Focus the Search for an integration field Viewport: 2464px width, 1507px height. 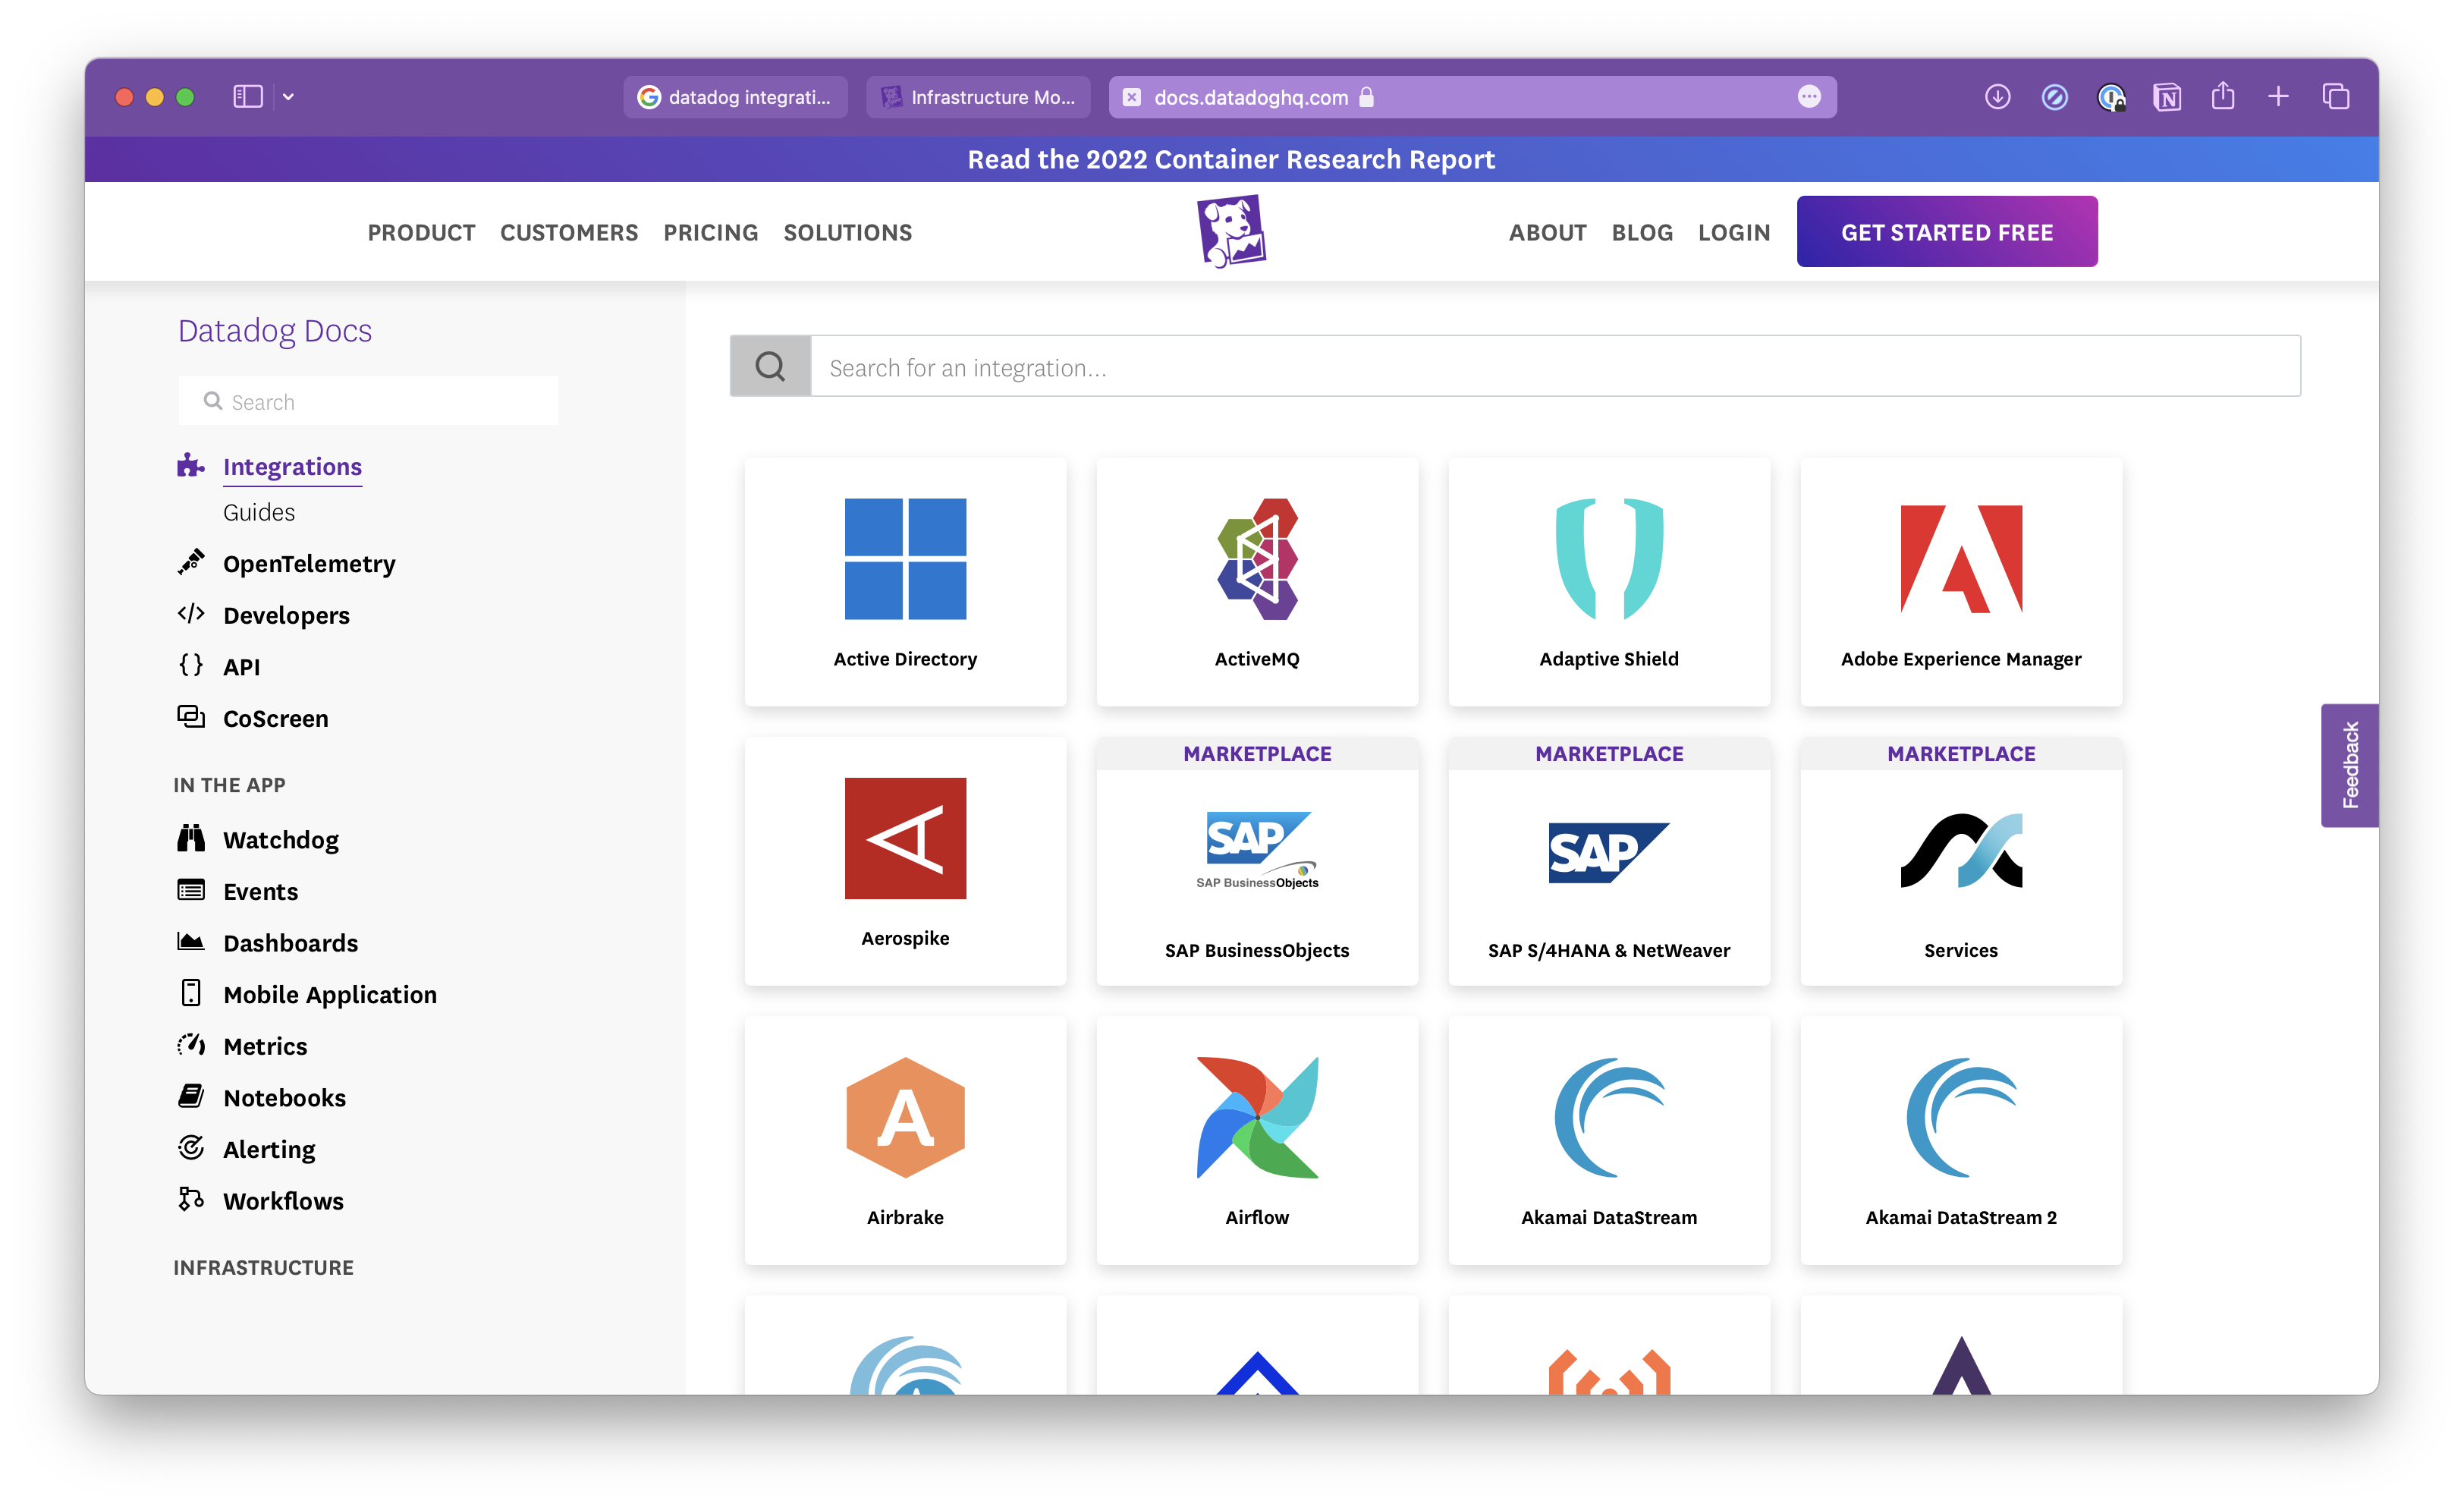[x=1555, y=367]
